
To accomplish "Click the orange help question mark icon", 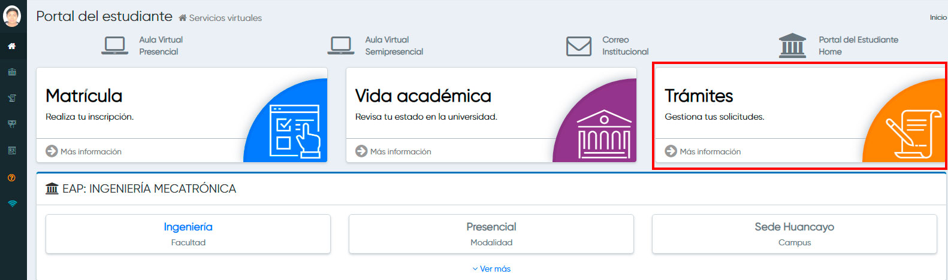I will pos(12,178).
